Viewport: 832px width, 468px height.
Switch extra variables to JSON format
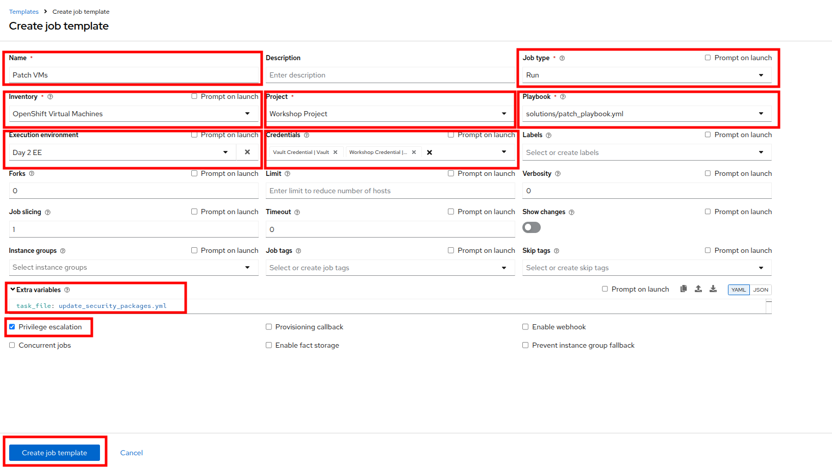coord(760,290)
